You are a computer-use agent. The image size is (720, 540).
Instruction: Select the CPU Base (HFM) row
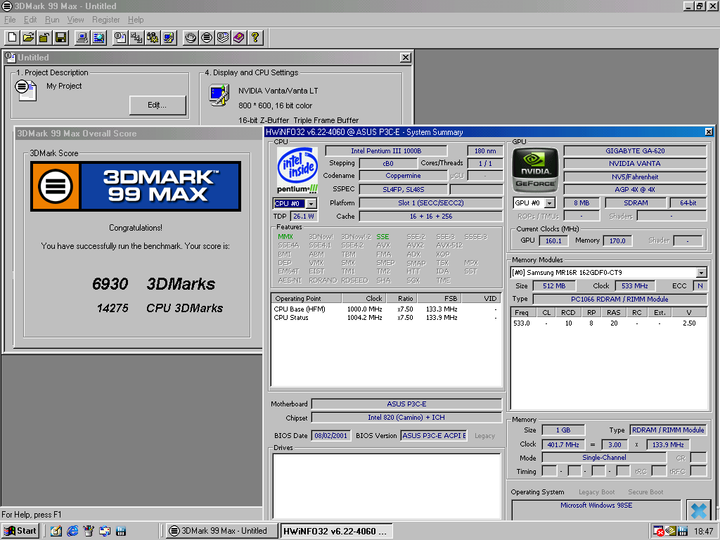pyautogui.click(x=386, y=309)
